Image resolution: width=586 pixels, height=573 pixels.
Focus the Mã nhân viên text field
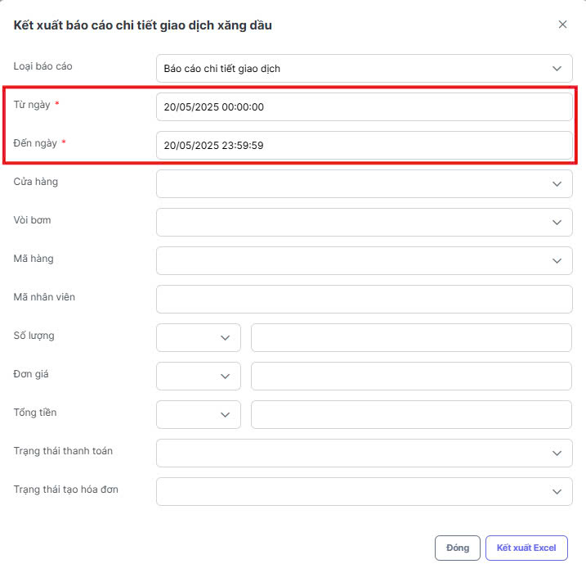[x=364, y=300]
